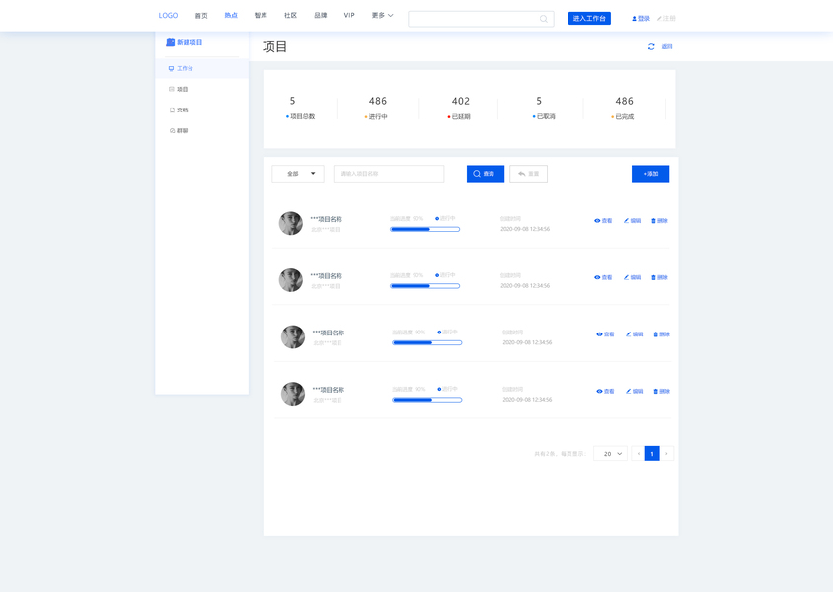Click the 登录 user icon
The width and height of the screenshot is (833, 592).
point(634,19)
